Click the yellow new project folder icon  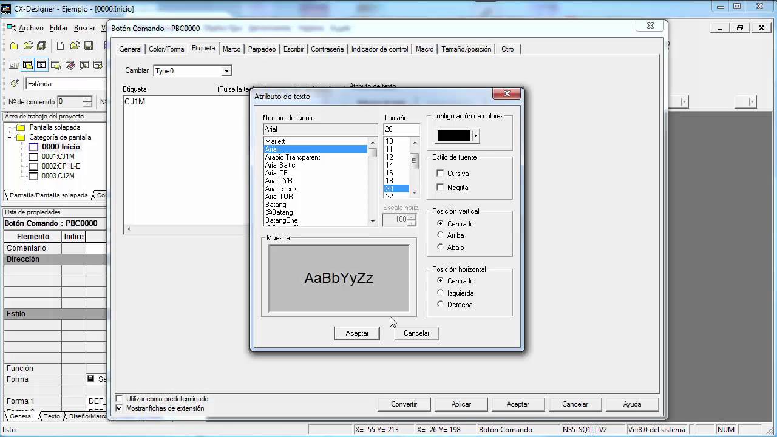click(14, 46)
